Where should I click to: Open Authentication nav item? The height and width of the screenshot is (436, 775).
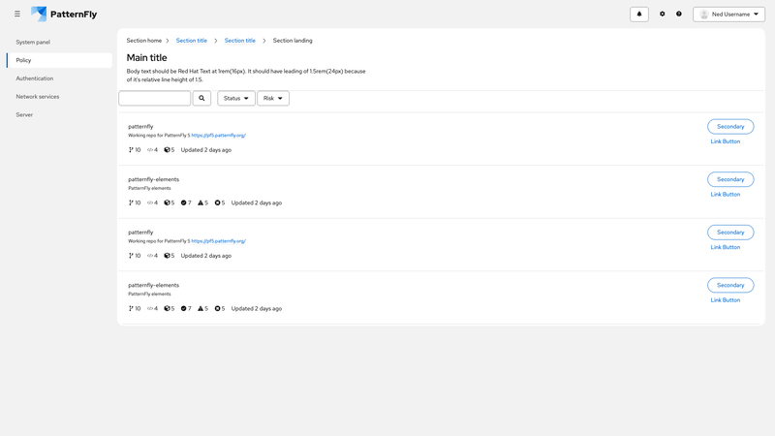[35, 78]
